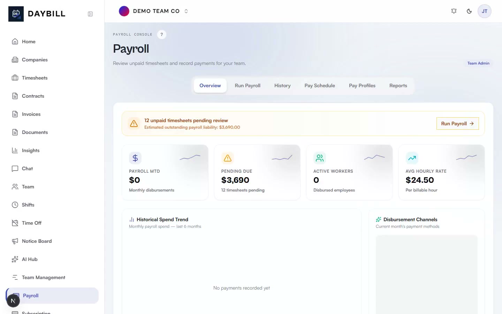Click the 'N' circular badge near Payroll
Viewport: 502px width, 314px height.
(13, 301)
